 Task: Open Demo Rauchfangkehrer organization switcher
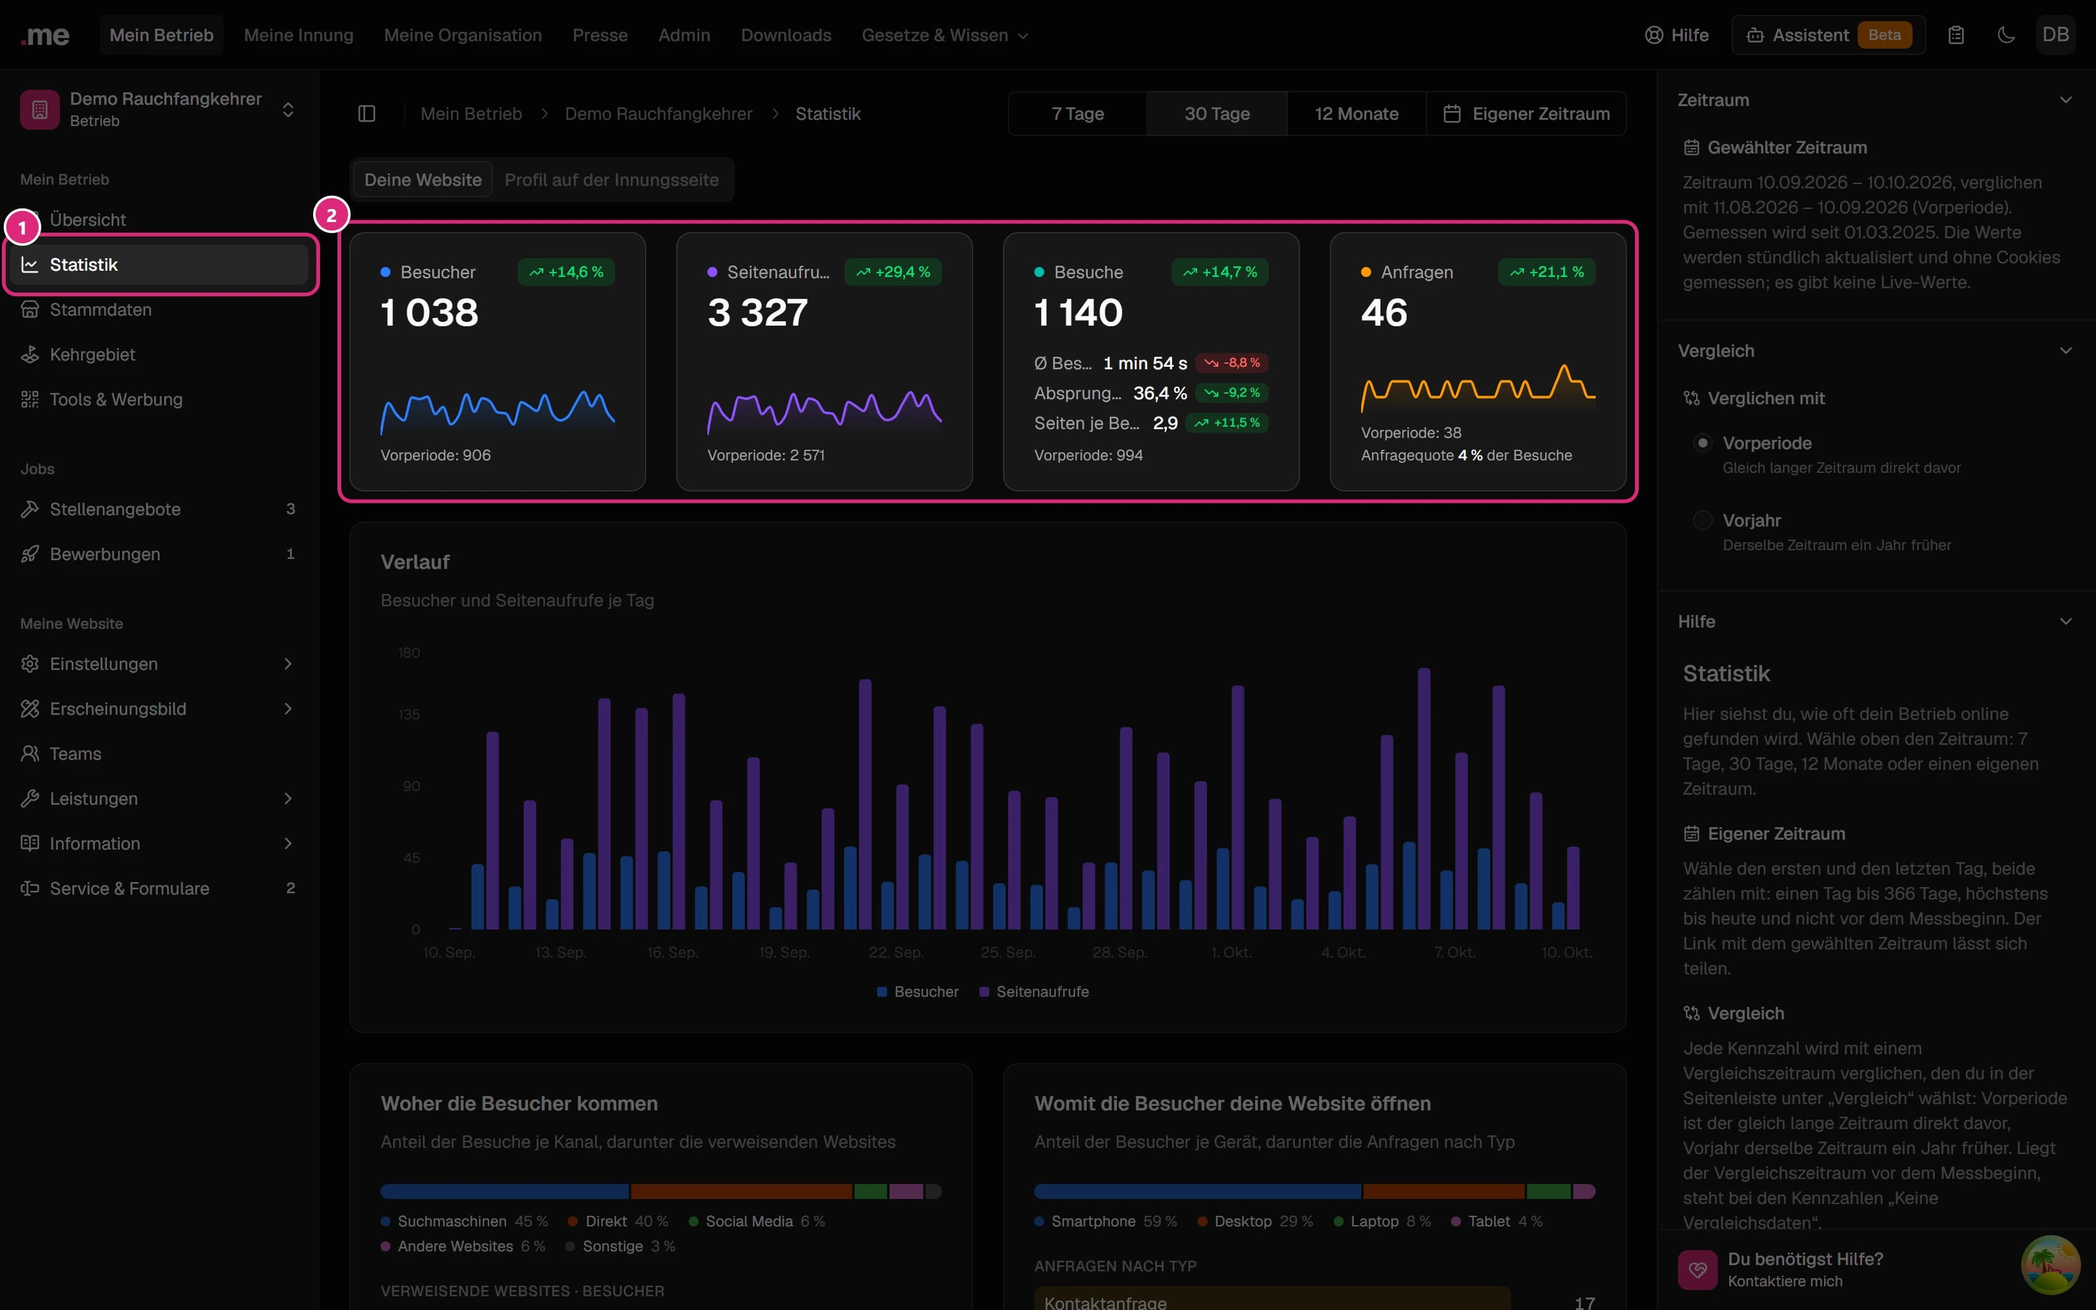(159, 109)
